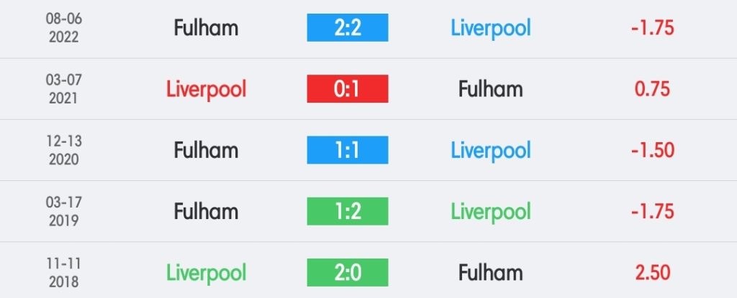
Task: Select blue Liverpool in the 1:1 match
Action: pyautogui.click(x=491, y=150)
